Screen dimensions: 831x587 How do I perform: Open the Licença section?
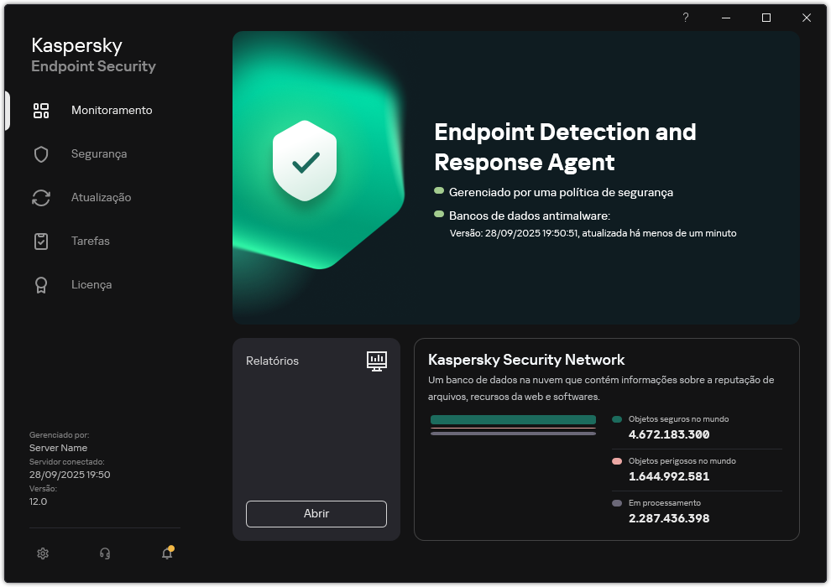click(x=91, y=285)
